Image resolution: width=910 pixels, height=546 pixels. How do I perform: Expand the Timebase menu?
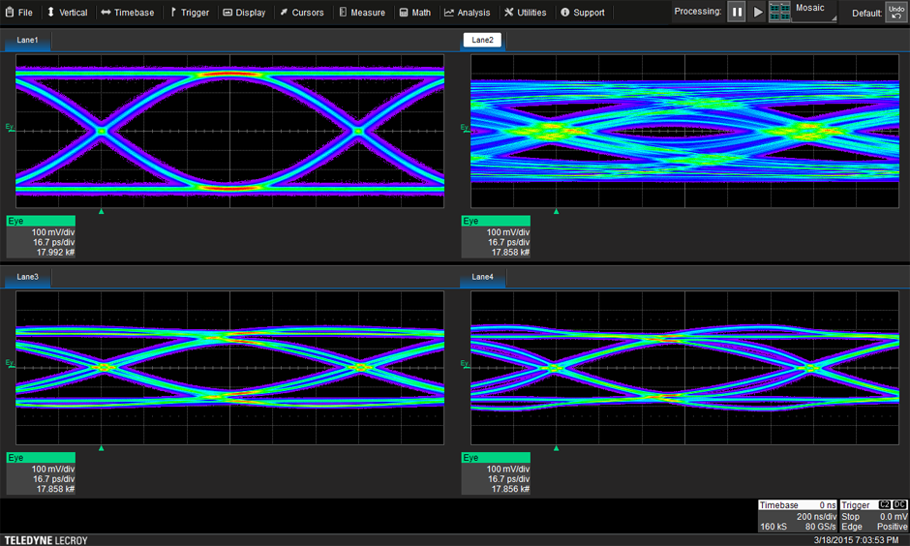click(x=127, y=13)
